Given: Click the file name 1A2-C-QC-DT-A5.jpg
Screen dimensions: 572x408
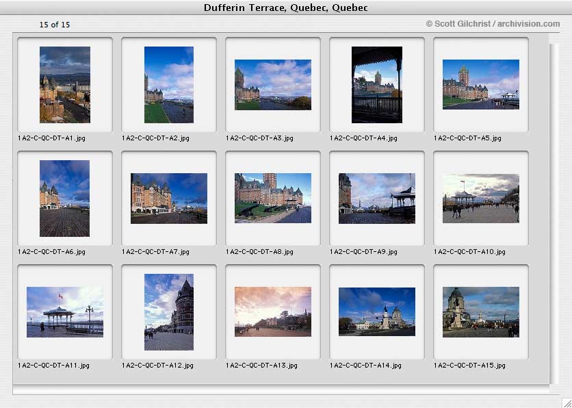Looking at the screenshot, I should (467, 138).
